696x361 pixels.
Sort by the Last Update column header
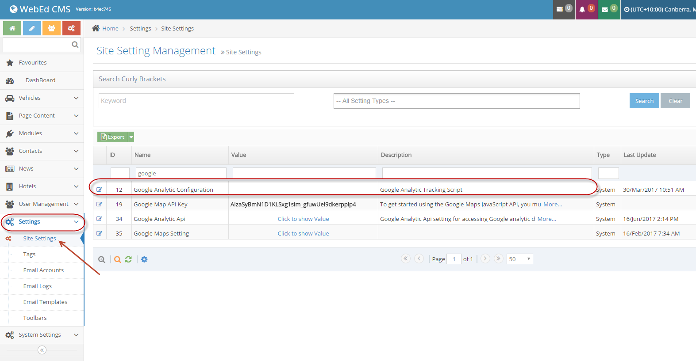pos(640,155)
